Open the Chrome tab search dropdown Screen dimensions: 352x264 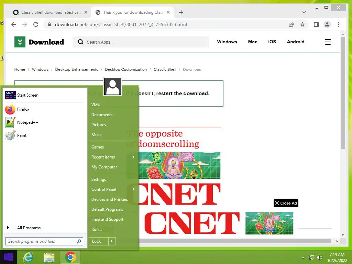[304, 12]
